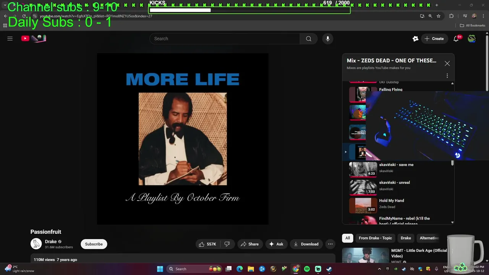
Task: Click the mix list scroll-up arrow
Action: (x=452, y=83)
